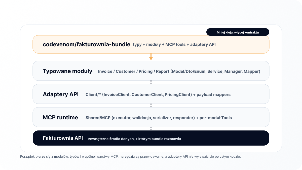The image size is (302, 170).
Task: Click the 'MCP runtime' layer title
Action: click(x=60, y=118)
